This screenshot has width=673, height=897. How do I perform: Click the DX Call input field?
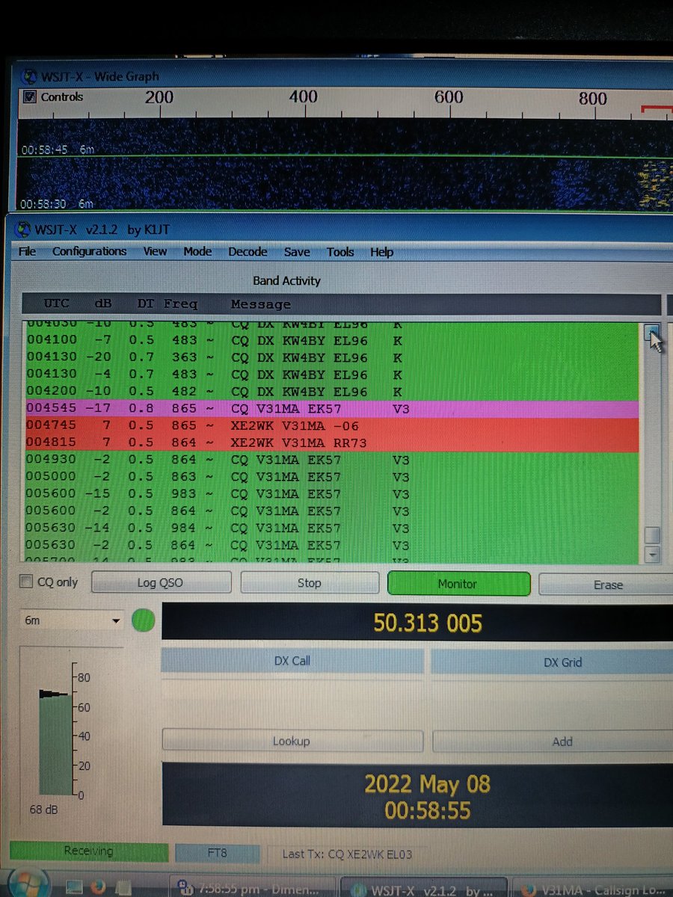(292, 691)
